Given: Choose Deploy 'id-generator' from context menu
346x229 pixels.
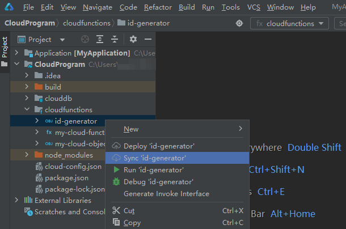Looking at the screenshot, I should point(159,146).
